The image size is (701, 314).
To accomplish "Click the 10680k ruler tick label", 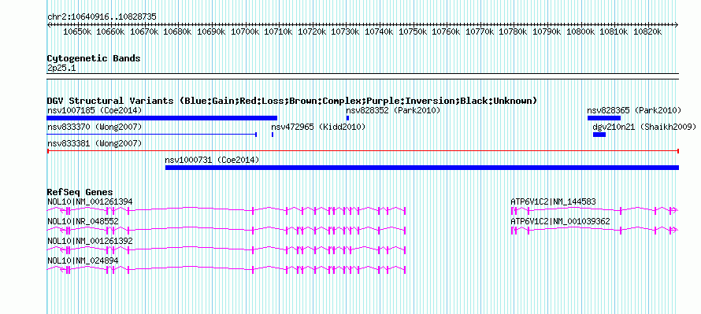I will [178, 31].
